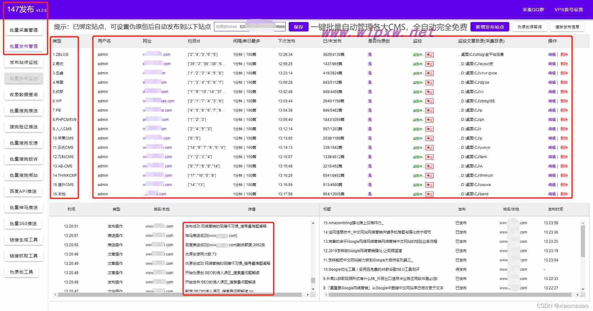
Task: Stop monitoring on the 4.帝国 row
Action: pyautogui.click(x=430, y=82)
